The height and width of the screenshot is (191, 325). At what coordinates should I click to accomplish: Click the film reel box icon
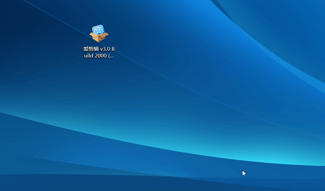(x=99, y=33)
